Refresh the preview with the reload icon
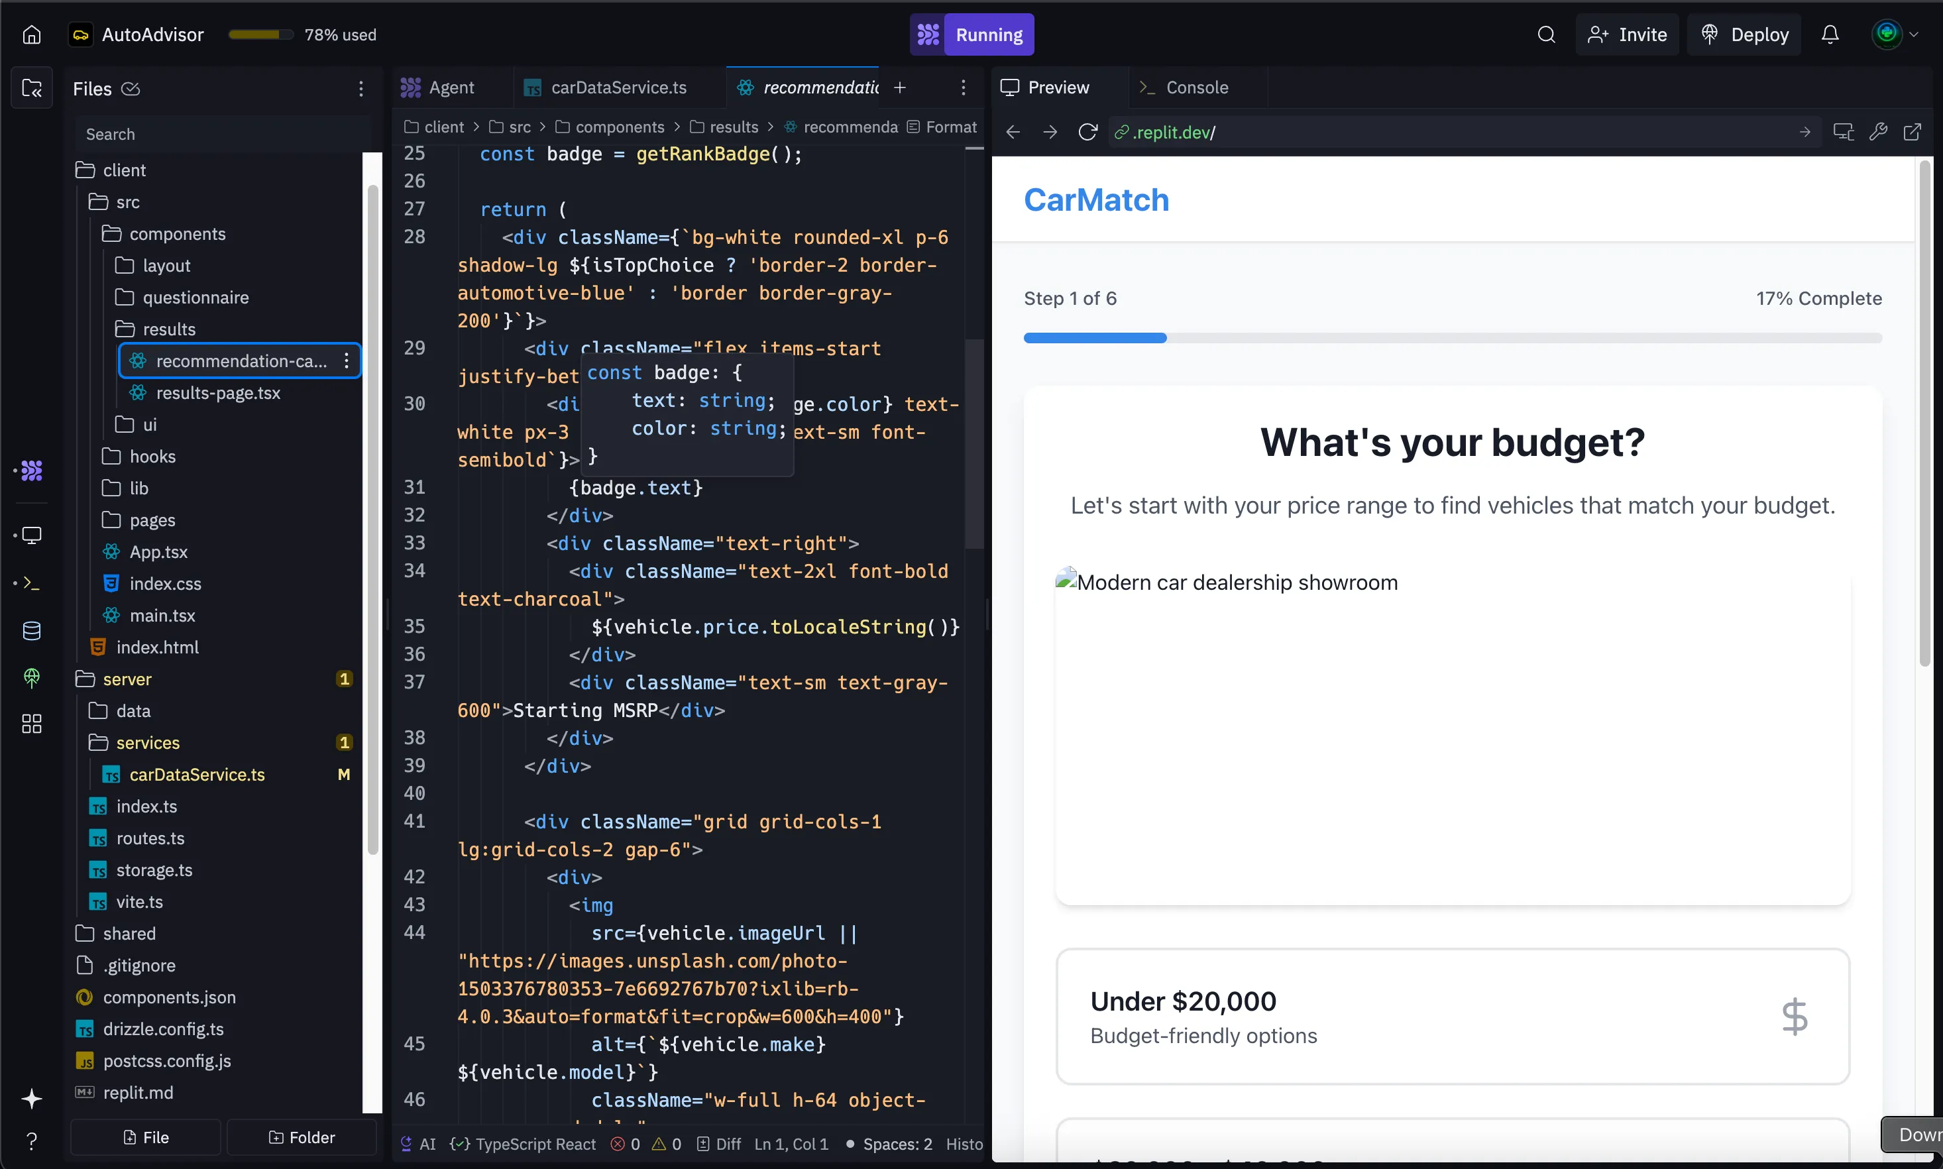The width and height of the screenshot is (1943, 1169). [x=1087, y=132]
